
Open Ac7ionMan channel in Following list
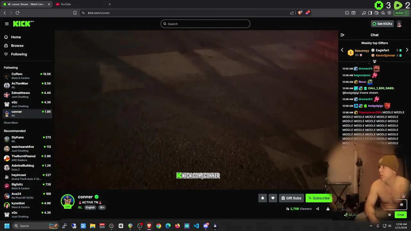[27, 85]
